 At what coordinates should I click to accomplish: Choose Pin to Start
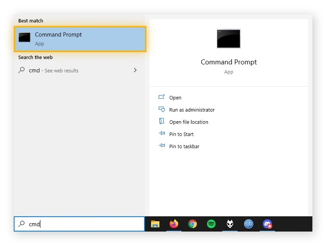coord(181,134)
